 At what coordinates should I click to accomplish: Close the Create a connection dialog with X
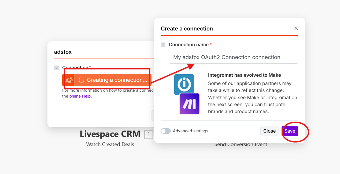coord(296,28)
